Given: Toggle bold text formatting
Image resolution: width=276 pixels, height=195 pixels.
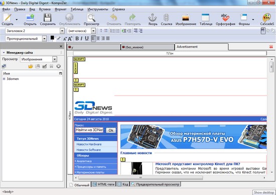Looking at the screenshot, I should [77, 38].
